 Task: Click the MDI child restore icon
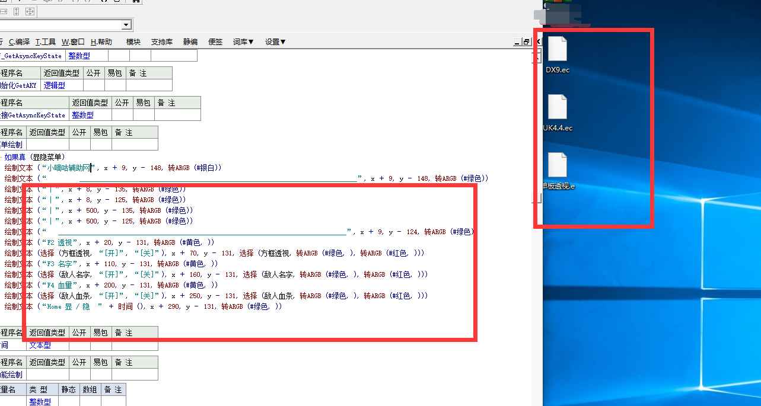click(526, 42)
